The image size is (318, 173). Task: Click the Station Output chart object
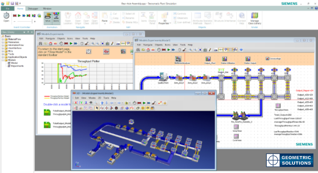248,59
